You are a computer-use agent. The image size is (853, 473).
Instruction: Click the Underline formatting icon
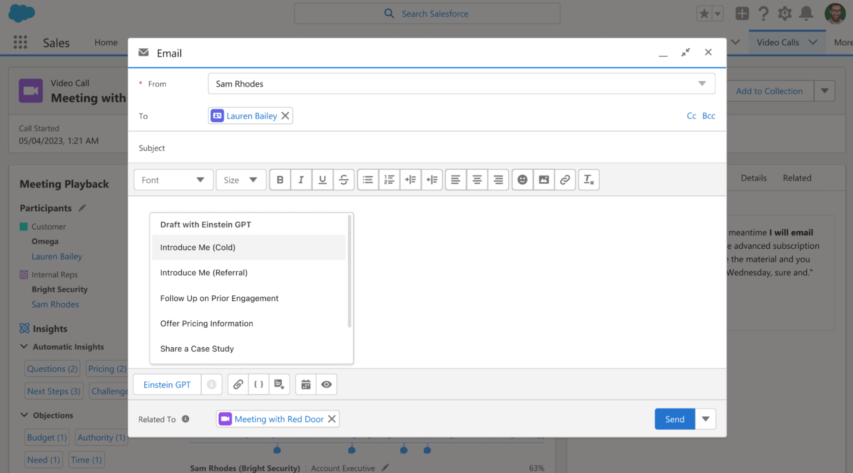point(322,179)
